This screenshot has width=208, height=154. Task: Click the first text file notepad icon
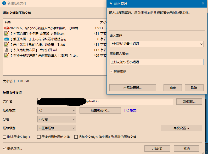point(7,34)
